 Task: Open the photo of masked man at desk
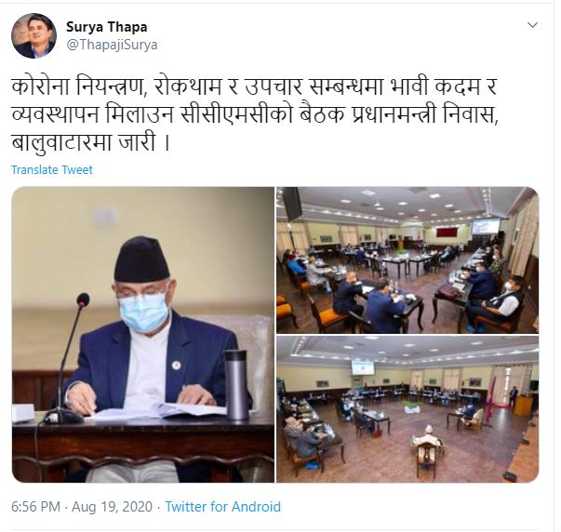click(x=143, y=335)
